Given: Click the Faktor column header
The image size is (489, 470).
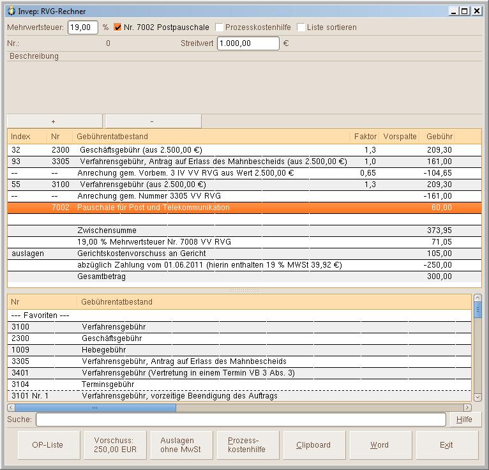Looking at the screenshot, I should pyautogui.click(x=365, y=136).
